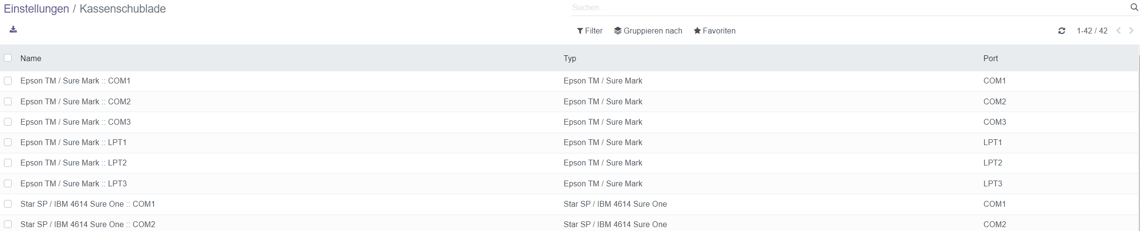Sort by the Typ column header

(x=570, y=58)
